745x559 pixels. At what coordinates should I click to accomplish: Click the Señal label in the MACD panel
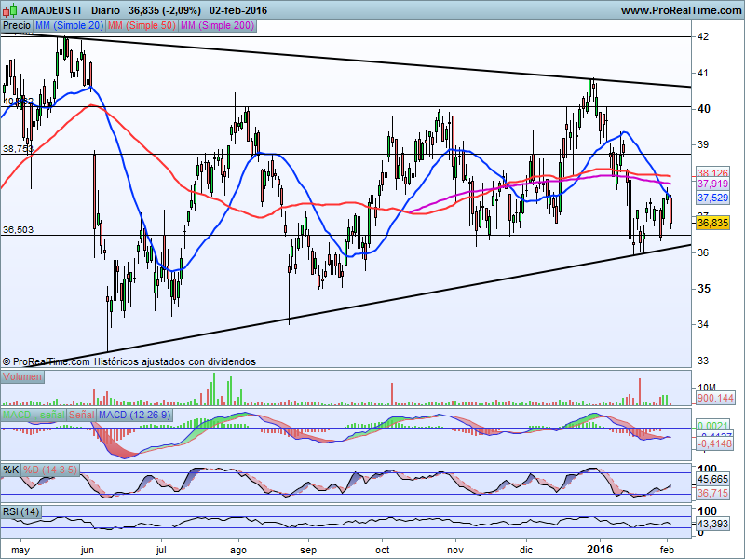point(82,415)
